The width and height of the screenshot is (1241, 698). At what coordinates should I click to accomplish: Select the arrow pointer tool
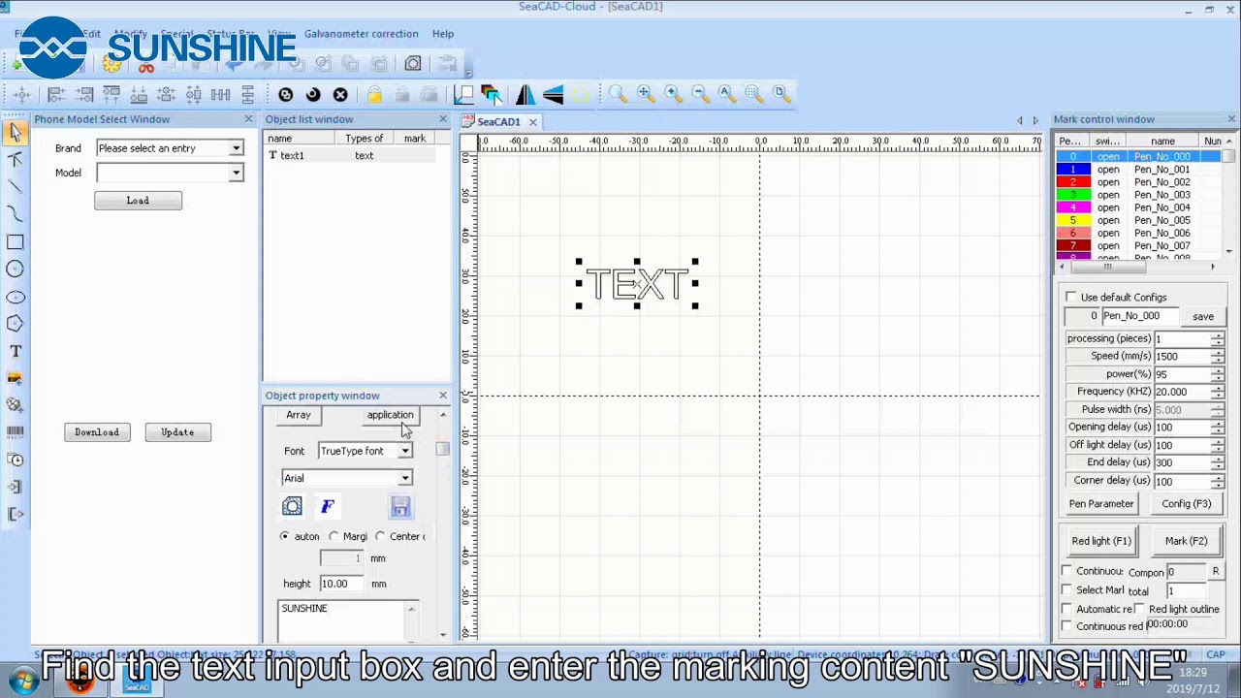[x=16, y=133]
